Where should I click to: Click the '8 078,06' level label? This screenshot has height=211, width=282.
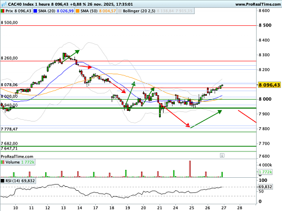click(x=9, y=85)
